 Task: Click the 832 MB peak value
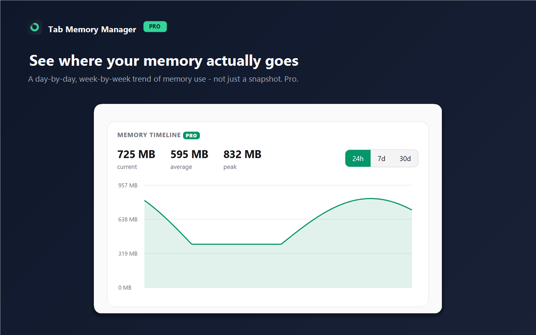click(x=242, y=155)
